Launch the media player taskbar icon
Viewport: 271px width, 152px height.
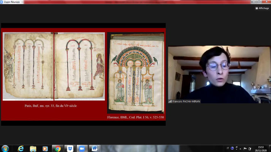(x=45, y=149)
